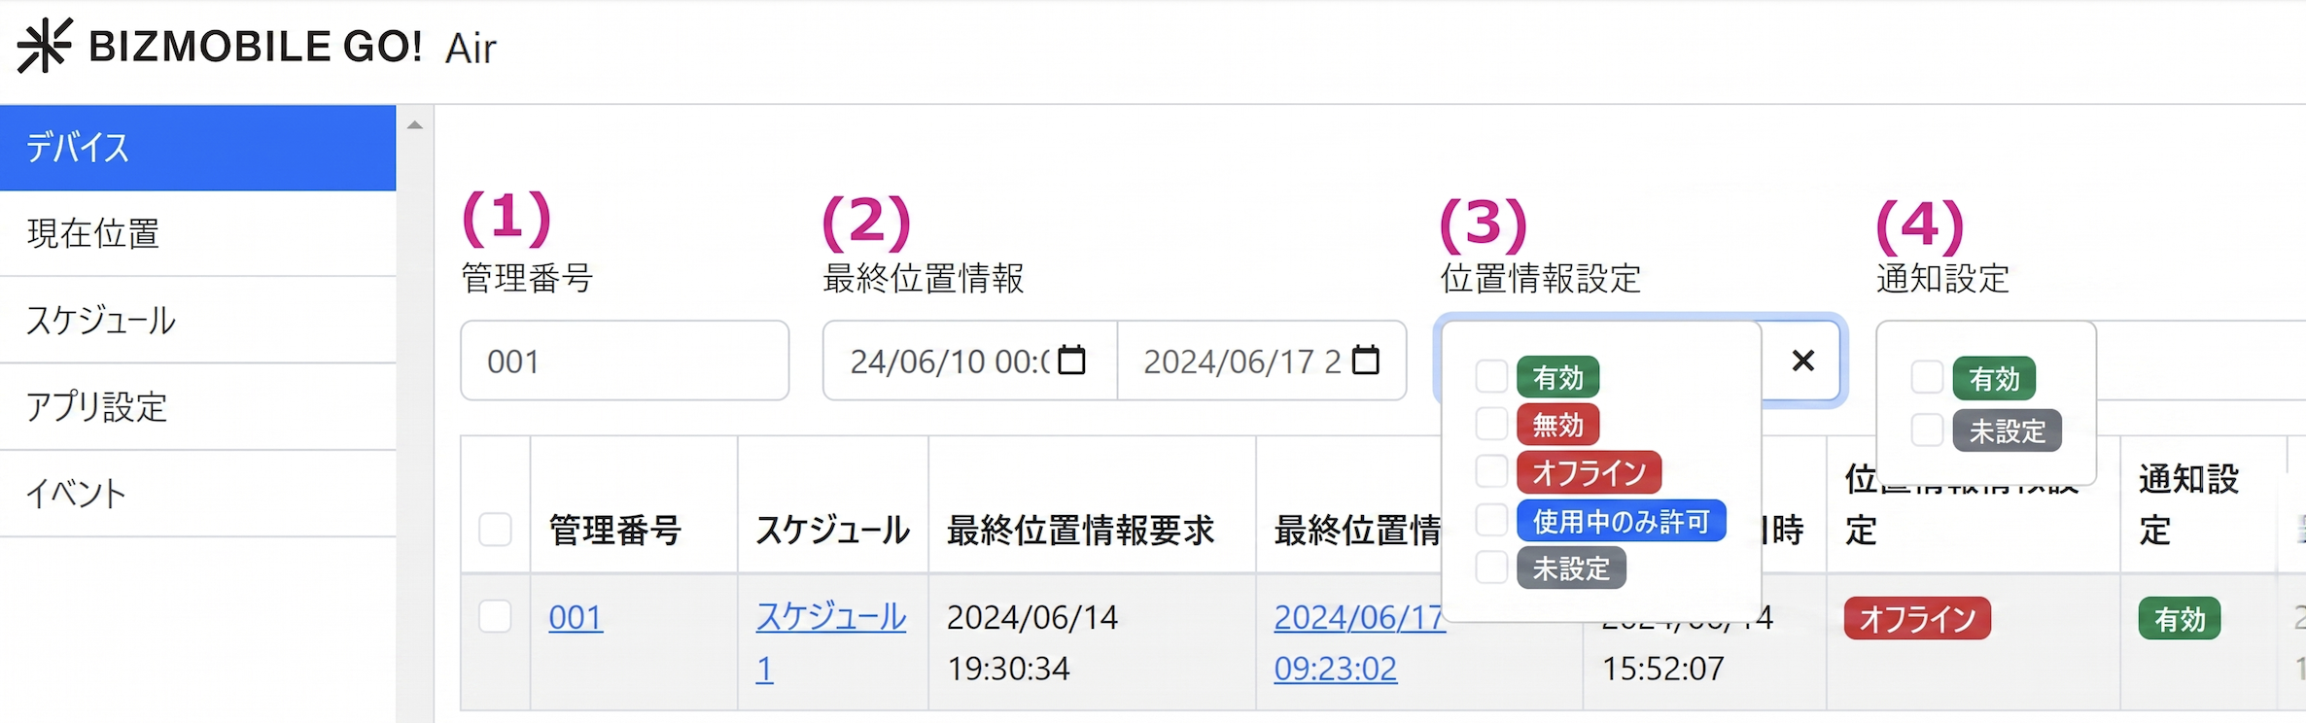Switch to the イベント sidebar item
The height and width of the screenshot is (723, 2306).
pos(76,493)
